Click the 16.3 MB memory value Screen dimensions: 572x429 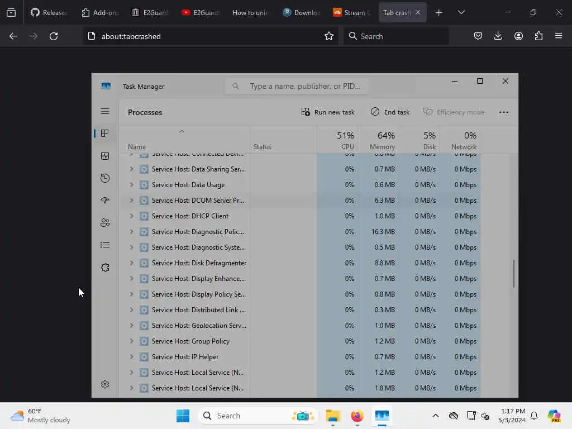tap(383, 232)
